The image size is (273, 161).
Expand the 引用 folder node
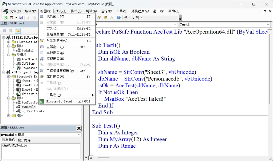[x=8, y=116]
